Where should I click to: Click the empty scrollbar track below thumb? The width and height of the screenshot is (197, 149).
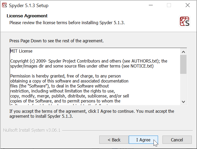point(183,87)
